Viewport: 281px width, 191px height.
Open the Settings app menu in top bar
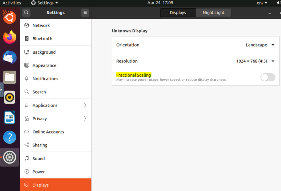click(45, 3)
